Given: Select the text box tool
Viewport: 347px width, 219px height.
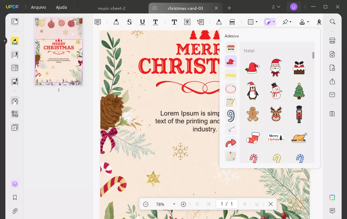Looking at the screenshot, I should pos(187,22).
